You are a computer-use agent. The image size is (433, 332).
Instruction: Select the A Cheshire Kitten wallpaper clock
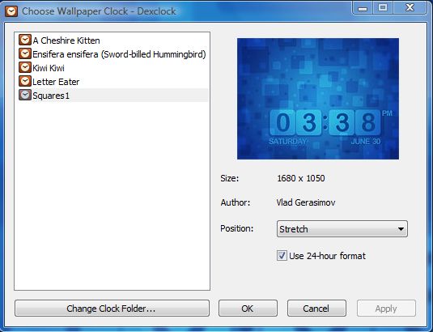(x=66, y=40)
